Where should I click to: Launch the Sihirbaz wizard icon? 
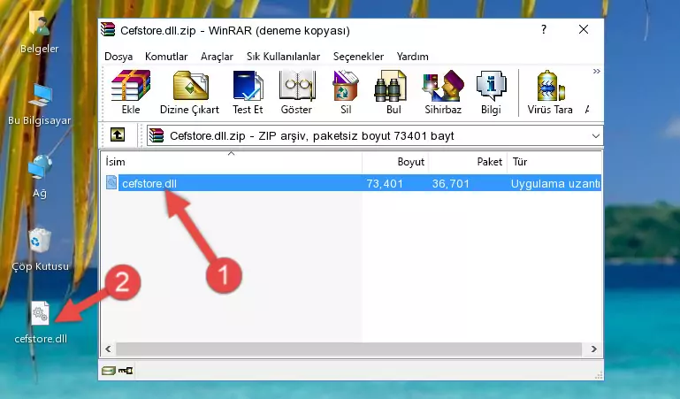(x=443, y=92)
